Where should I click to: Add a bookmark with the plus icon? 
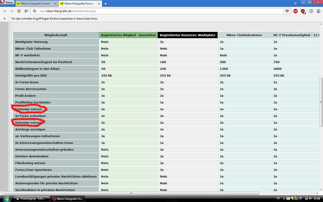(4, 19)
